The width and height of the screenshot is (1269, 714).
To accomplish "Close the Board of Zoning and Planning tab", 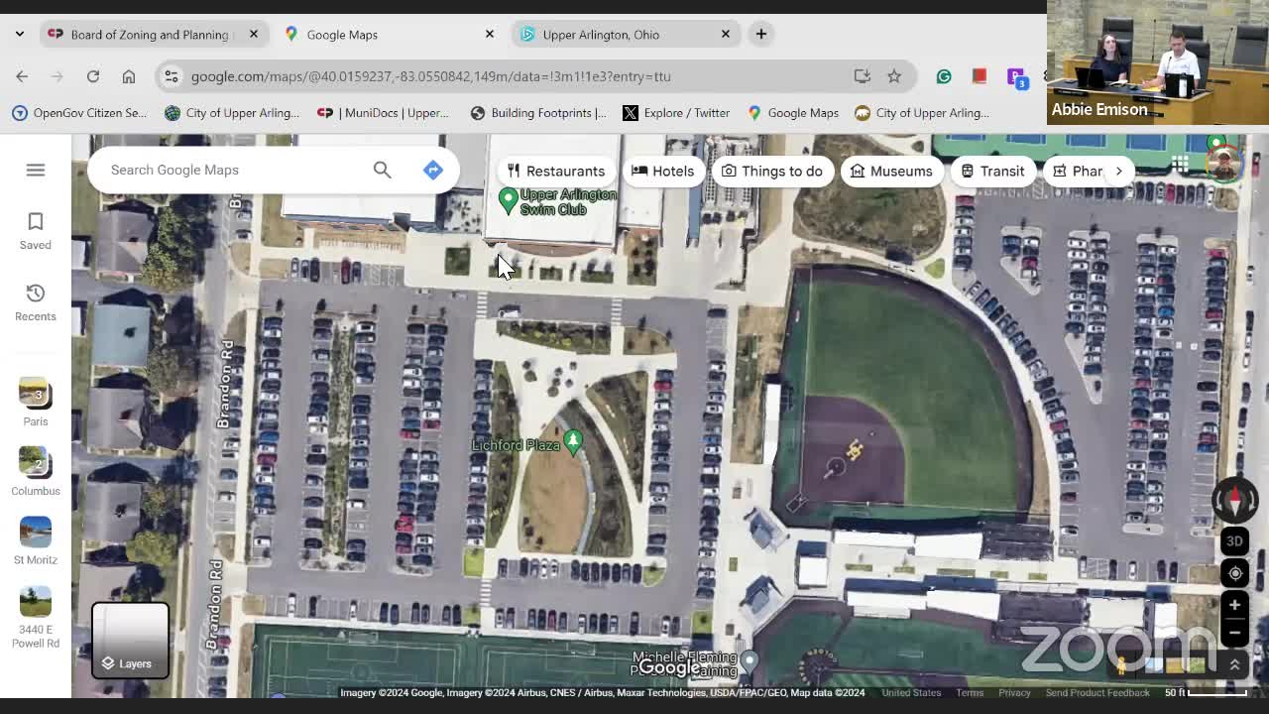I will 254,34.
